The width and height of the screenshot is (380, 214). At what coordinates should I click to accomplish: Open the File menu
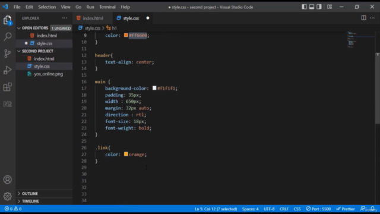(17, 7)
